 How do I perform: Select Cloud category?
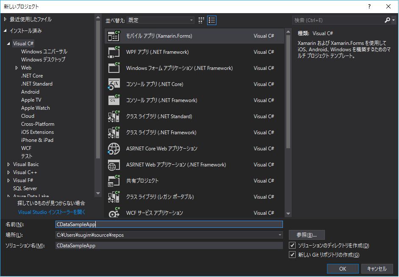click(x=28, y=116)
